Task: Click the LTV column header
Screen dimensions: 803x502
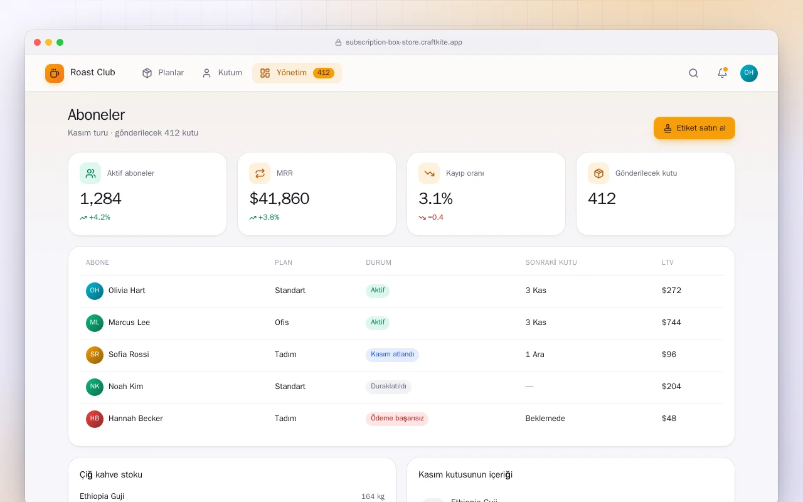Action: [x=667, y=262]
